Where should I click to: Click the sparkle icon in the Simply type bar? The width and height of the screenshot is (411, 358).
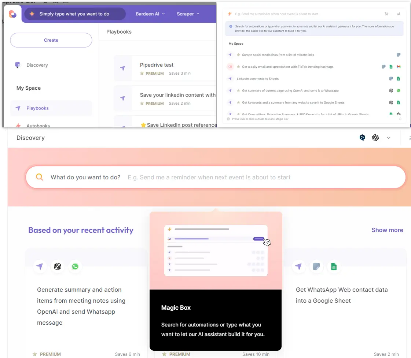pyautogui.click(x=32, y=14)
